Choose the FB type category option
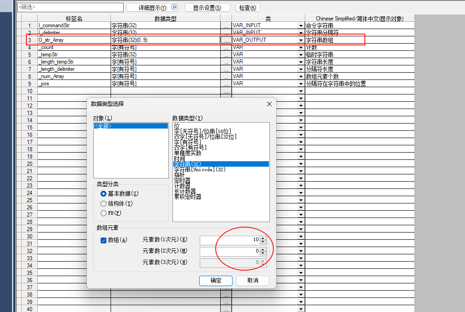Screen dimensions: 465x312 tap(104, 213)
